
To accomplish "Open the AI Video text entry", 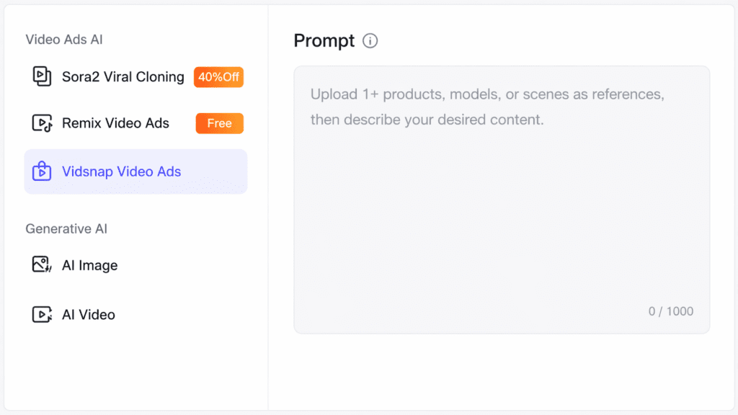I will coord(89,314).
